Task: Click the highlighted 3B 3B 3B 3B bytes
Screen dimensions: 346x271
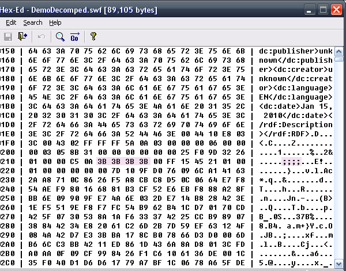Action: (x=123, y=163)
